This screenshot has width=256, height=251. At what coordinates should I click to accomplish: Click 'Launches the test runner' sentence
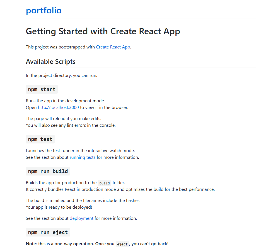[80, 151]
